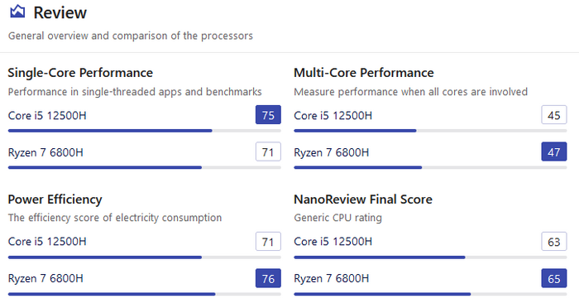The height and width of the screenshot is (303, 579).
Task: Click Core i5 12500H label under Multi-Core
Action: click(333, 116)
